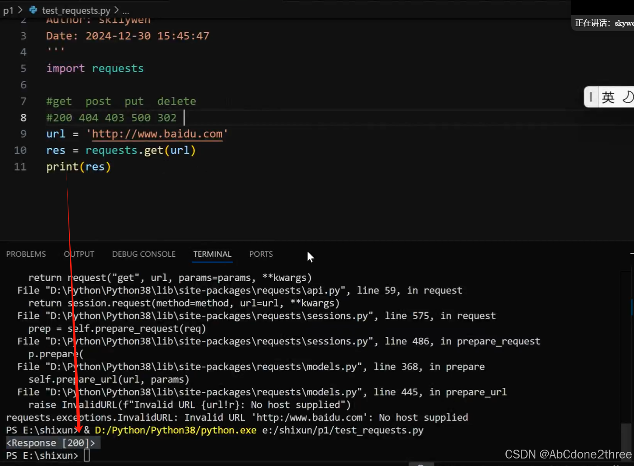This screenshot has width=634, height=466.
Task: Open the PORTS tab
Action: pos(261,254)
